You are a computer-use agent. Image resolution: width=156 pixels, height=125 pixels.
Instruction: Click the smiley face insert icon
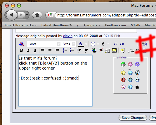click(93, 44)
